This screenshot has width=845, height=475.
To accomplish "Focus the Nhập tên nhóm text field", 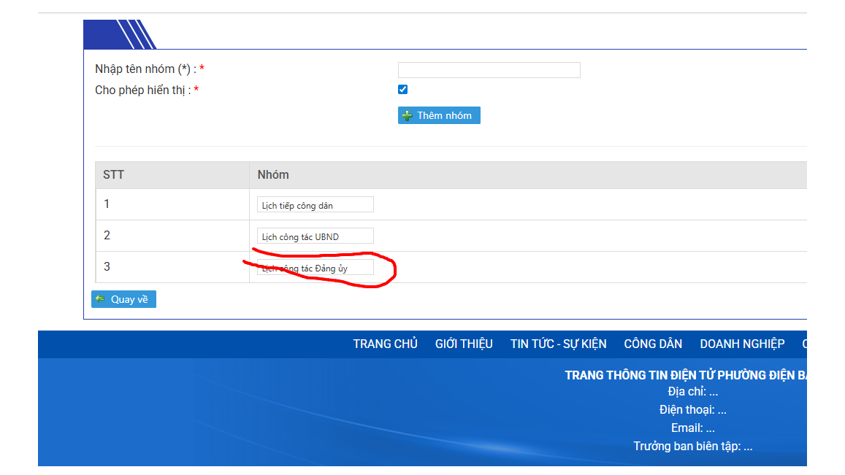I will [x=489, y=70].
